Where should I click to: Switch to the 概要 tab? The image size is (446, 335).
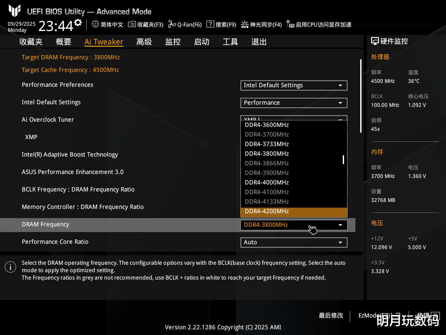click(64, 42)
